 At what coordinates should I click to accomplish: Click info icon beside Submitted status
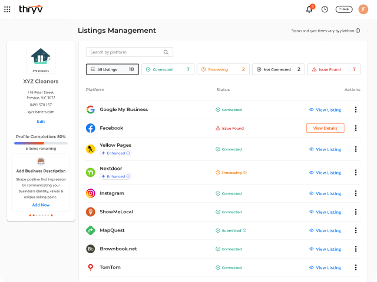click(244, 230)
